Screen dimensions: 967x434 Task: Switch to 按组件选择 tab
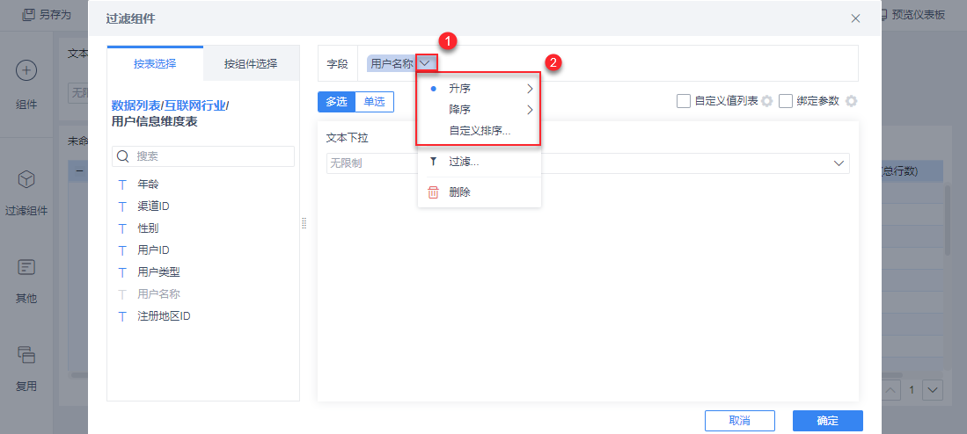(251, 63)
